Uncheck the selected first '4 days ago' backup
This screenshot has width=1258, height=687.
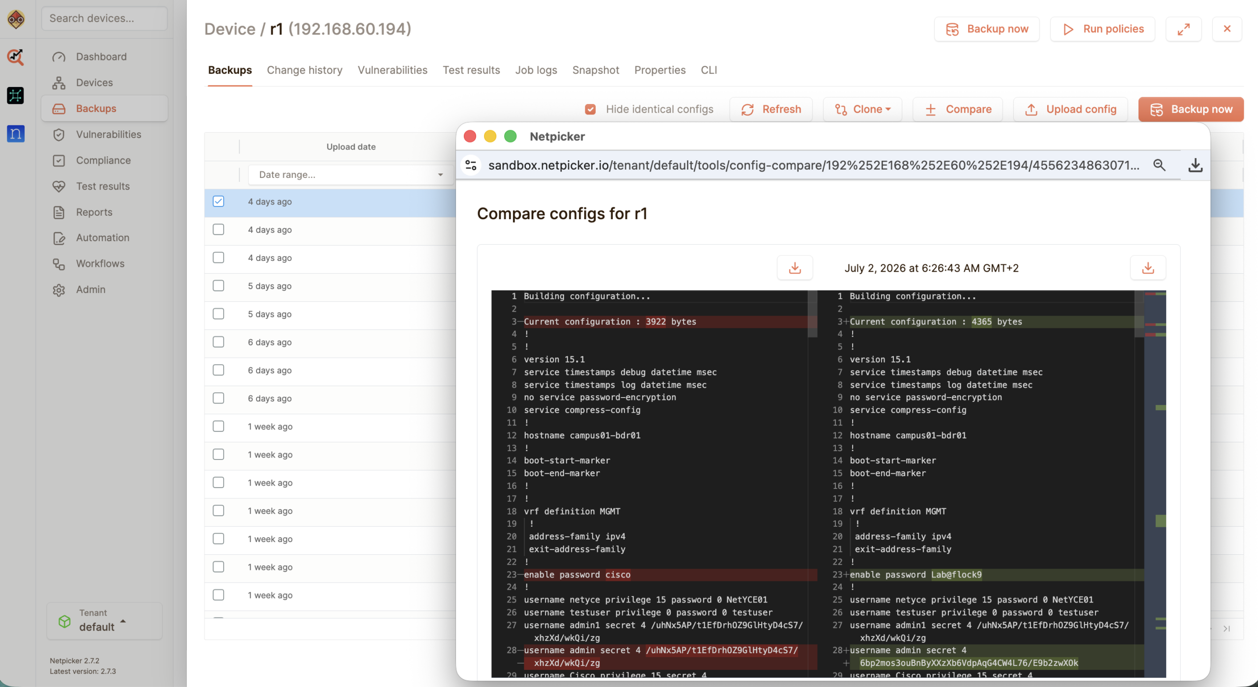point(219,201)
